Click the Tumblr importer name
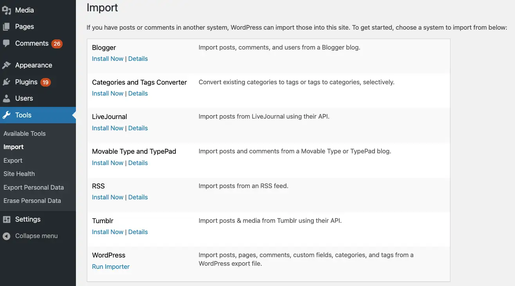The image size is (515, 286). (x=103, y=221)
